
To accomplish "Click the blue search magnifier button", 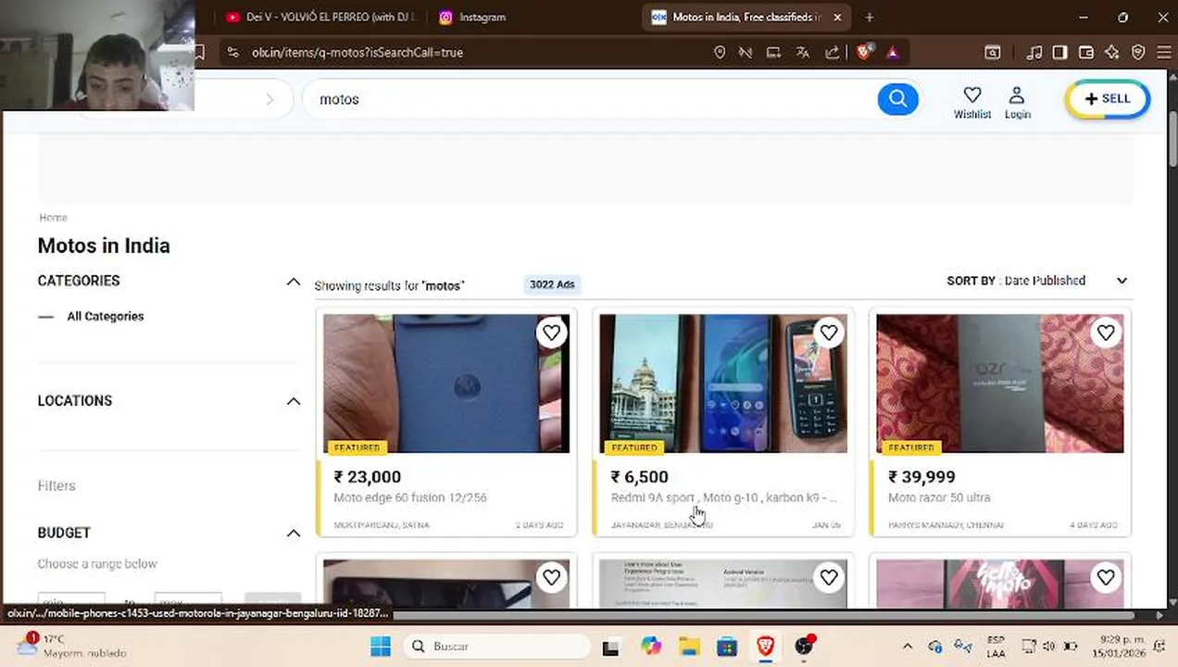I will tap(897, 99).
